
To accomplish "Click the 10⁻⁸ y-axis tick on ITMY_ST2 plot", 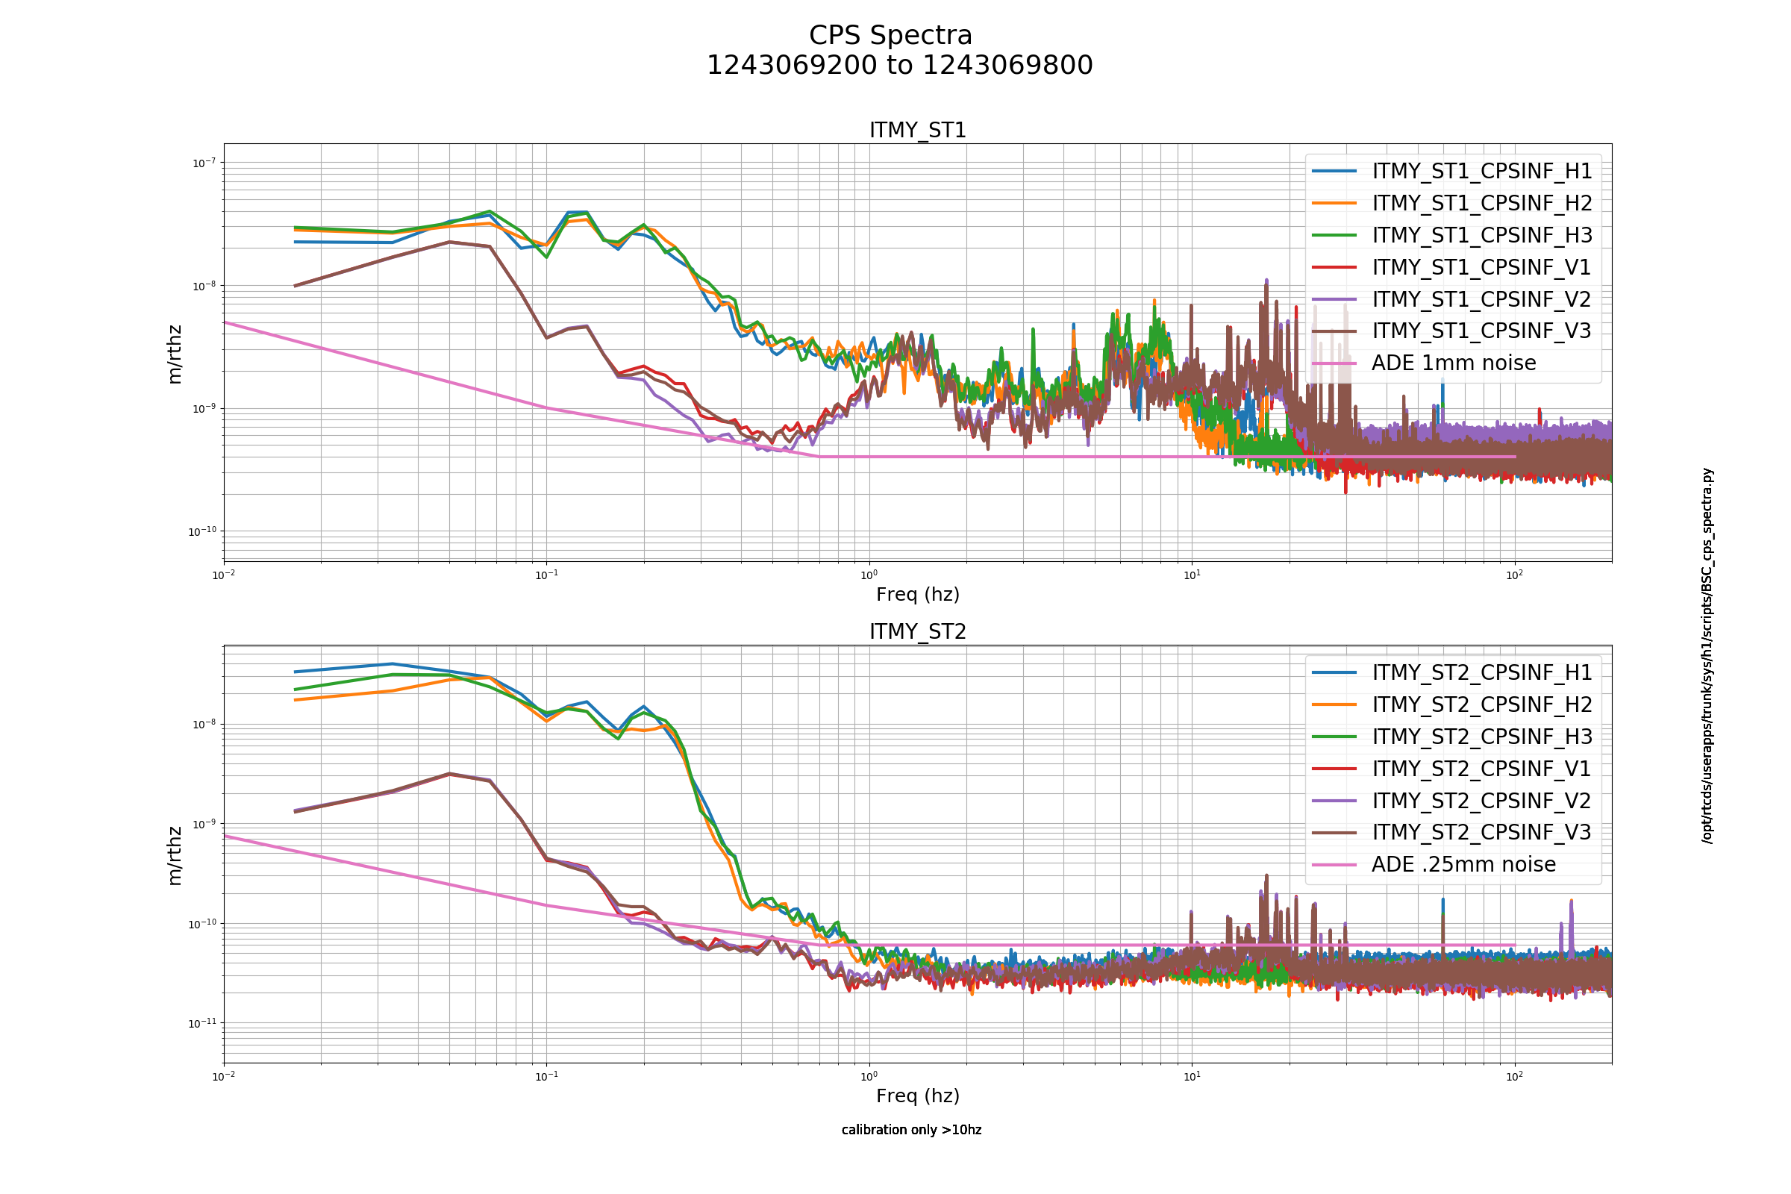I will click(203, 724).
